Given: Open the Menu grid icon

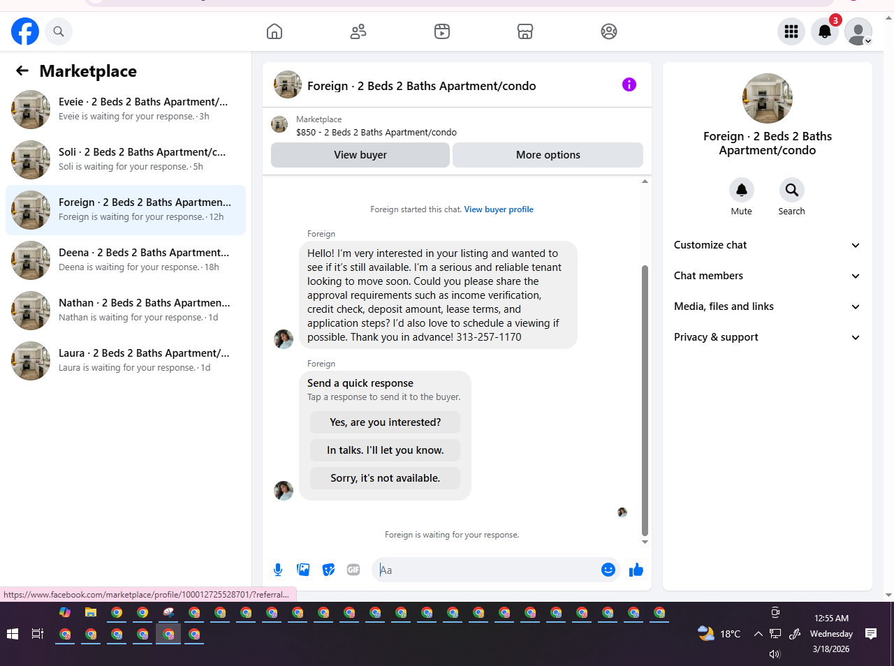Looking at the screenshot, I should pos(791,31).
